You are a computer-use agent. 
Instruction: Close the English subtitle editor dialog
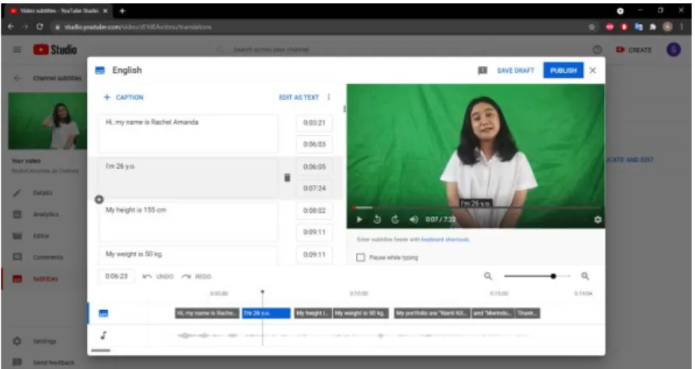click(x=593, y=71)
